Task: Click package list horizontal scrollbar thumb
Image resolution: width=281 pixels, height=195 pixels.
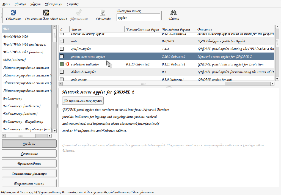Action: coord(144,84)
